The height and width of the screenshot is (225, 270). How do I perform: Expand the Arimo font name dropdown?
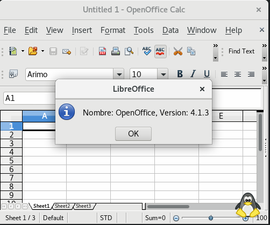[x=119, y=74]
